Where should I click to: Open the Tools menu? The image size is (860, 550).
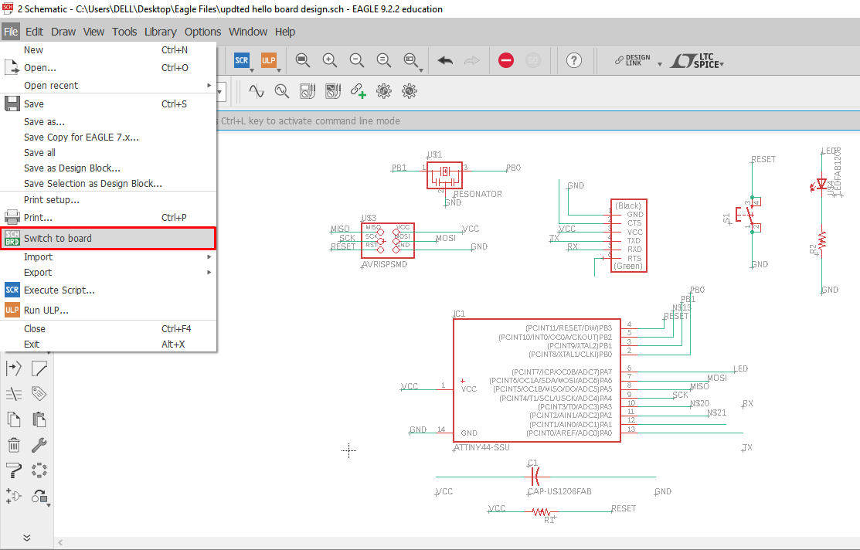pyautogui.click(x=124, y=32)
